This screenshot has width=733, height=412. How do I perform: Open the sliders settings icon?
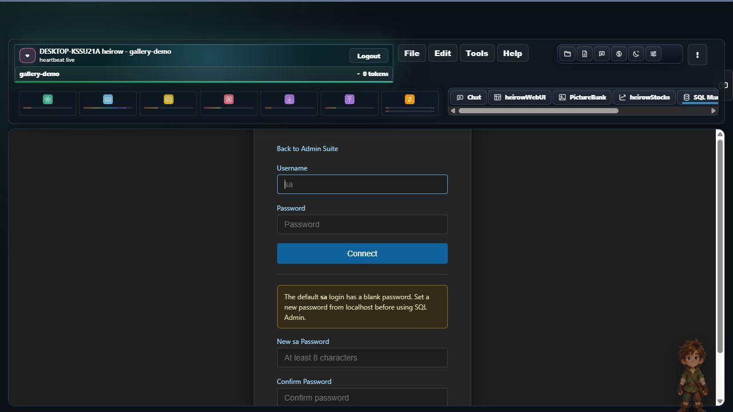tap(653, 54)
